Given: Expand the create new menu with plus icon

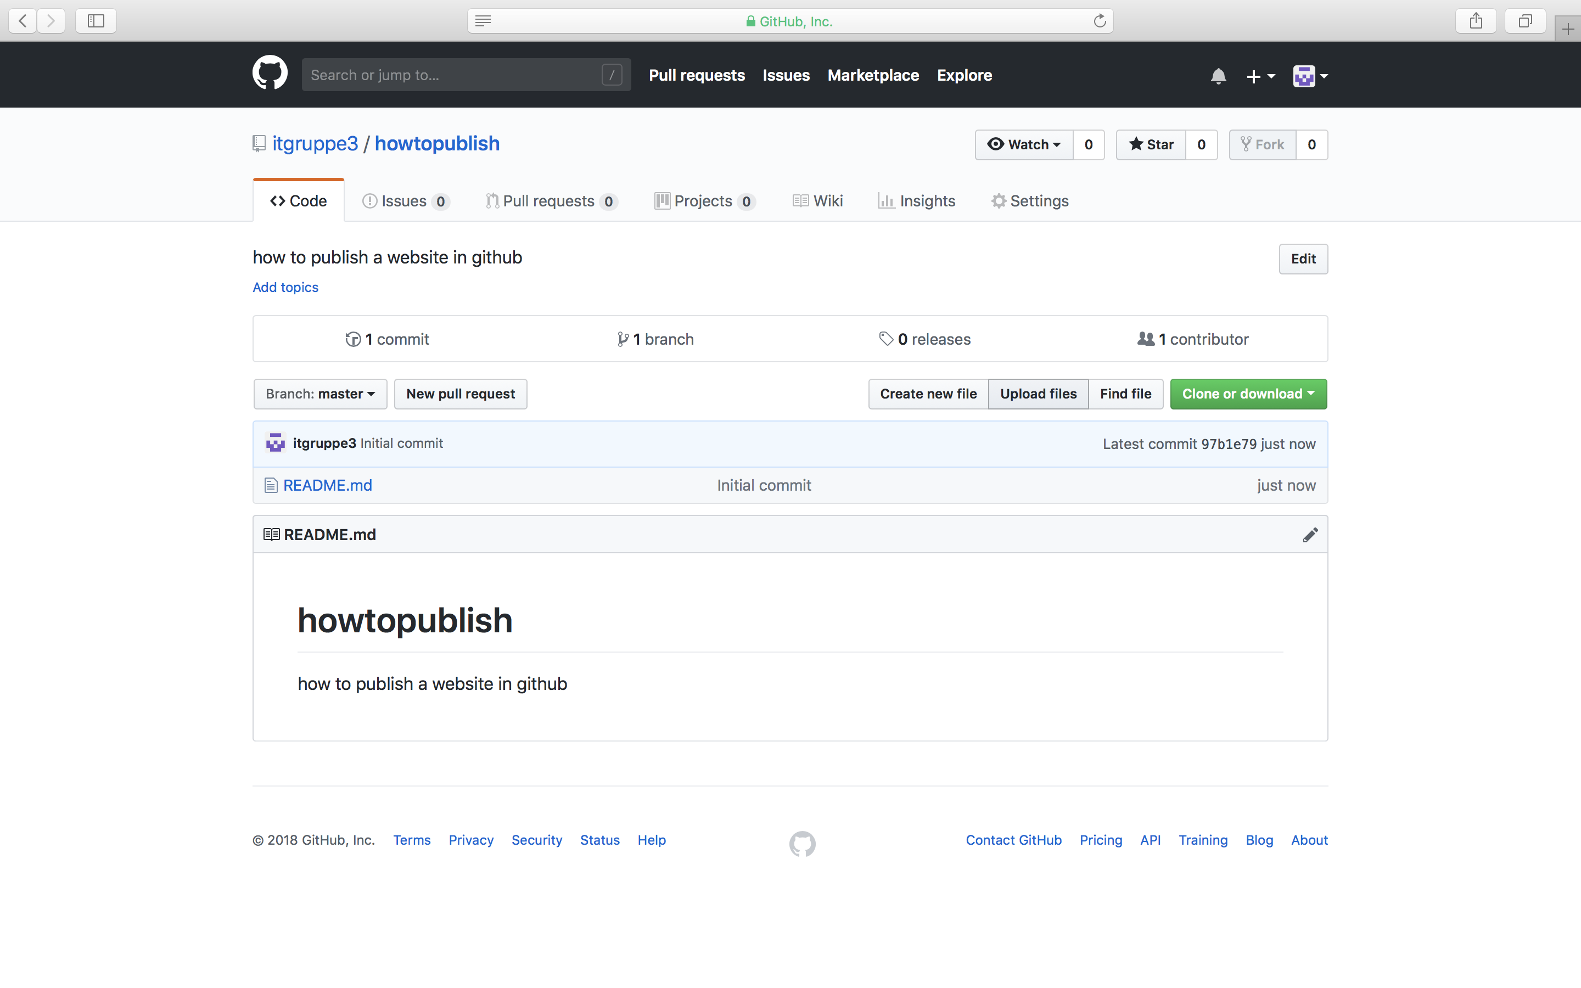Looking at the screenshot, I should 1259,76.
